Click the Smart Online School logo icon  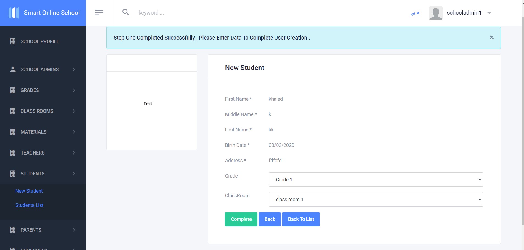pos(14,13)
